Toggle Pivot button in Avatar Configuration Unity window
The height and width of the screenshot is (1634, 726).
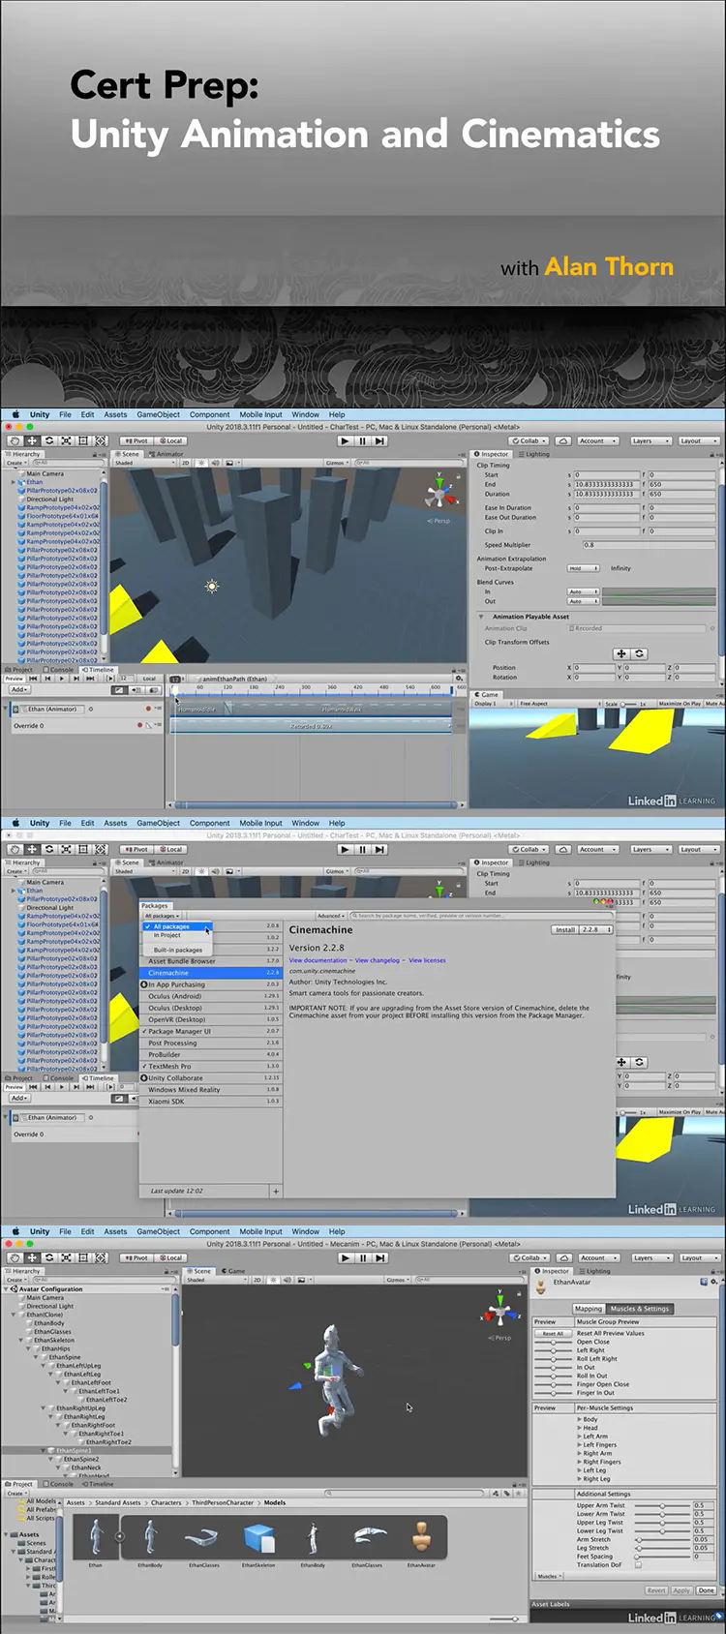[137, 1257]
